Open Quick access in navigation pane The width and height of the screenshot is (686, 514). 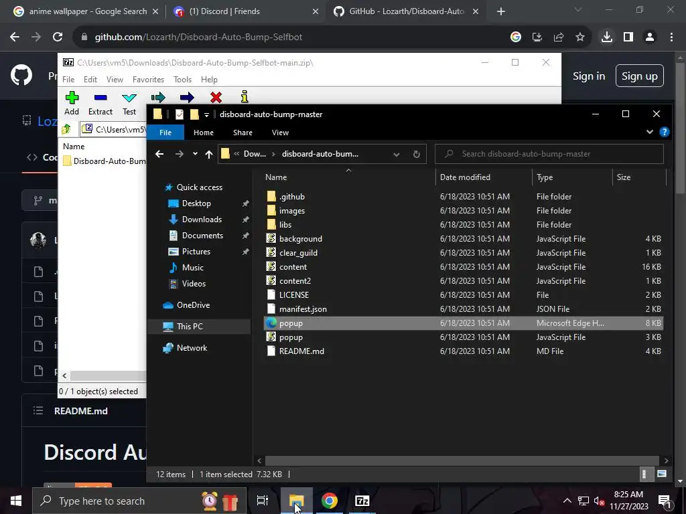click(199, 187)
